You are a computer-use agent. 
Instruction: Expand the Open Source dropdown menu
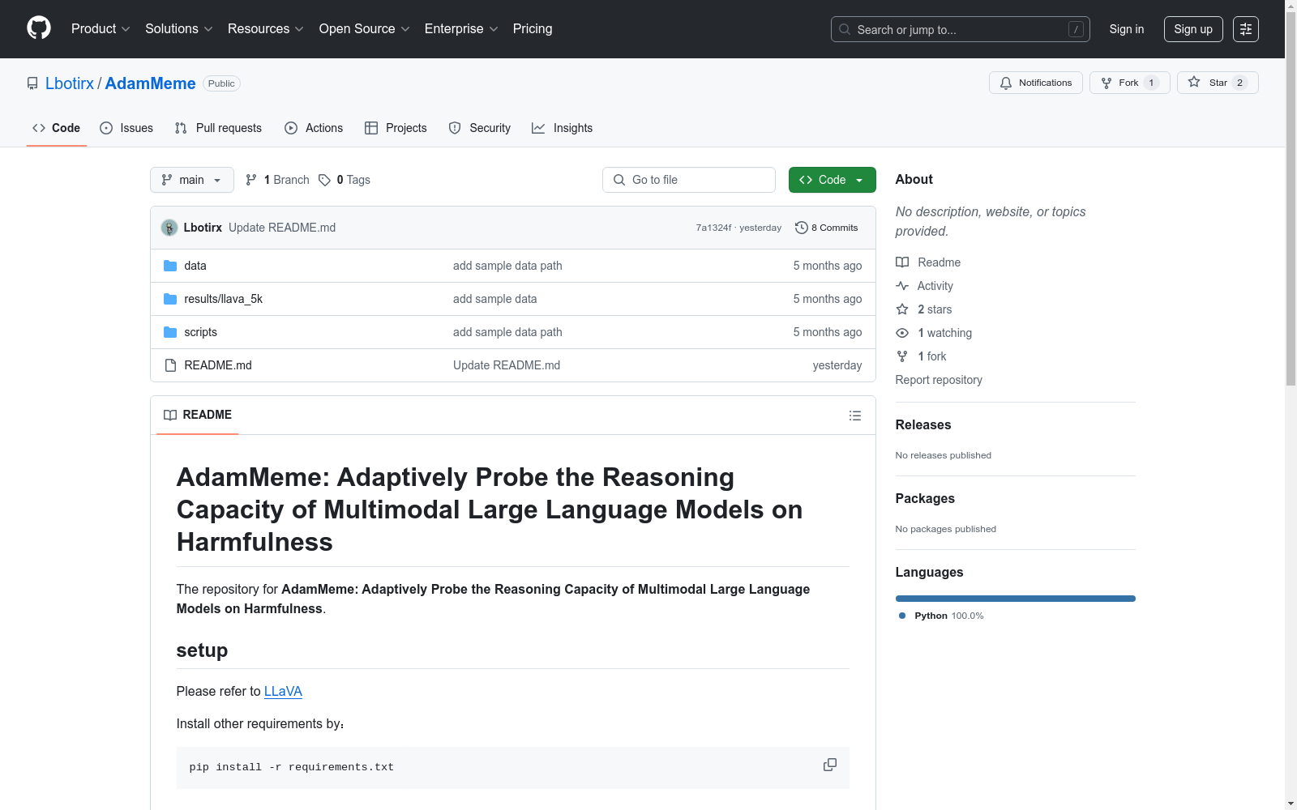pyautogui.click(x=365, y=29)
